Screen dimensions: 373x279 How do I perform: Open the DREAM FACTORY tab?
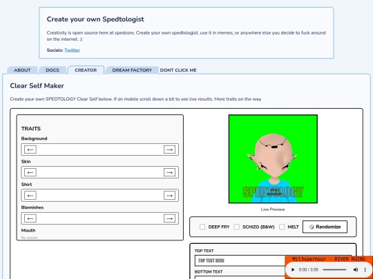point(132,70)
